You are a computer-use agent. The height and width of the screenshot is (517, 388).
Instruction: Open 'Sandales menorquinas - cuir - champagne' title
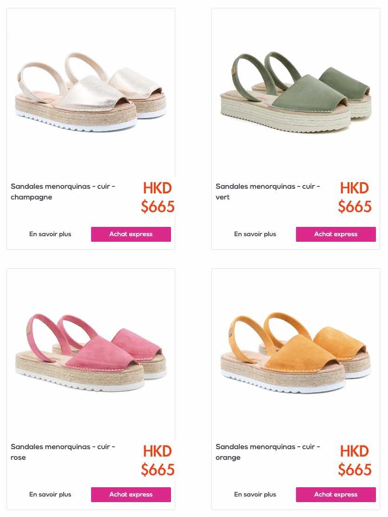pyautogui.click(x=63, y=192)
